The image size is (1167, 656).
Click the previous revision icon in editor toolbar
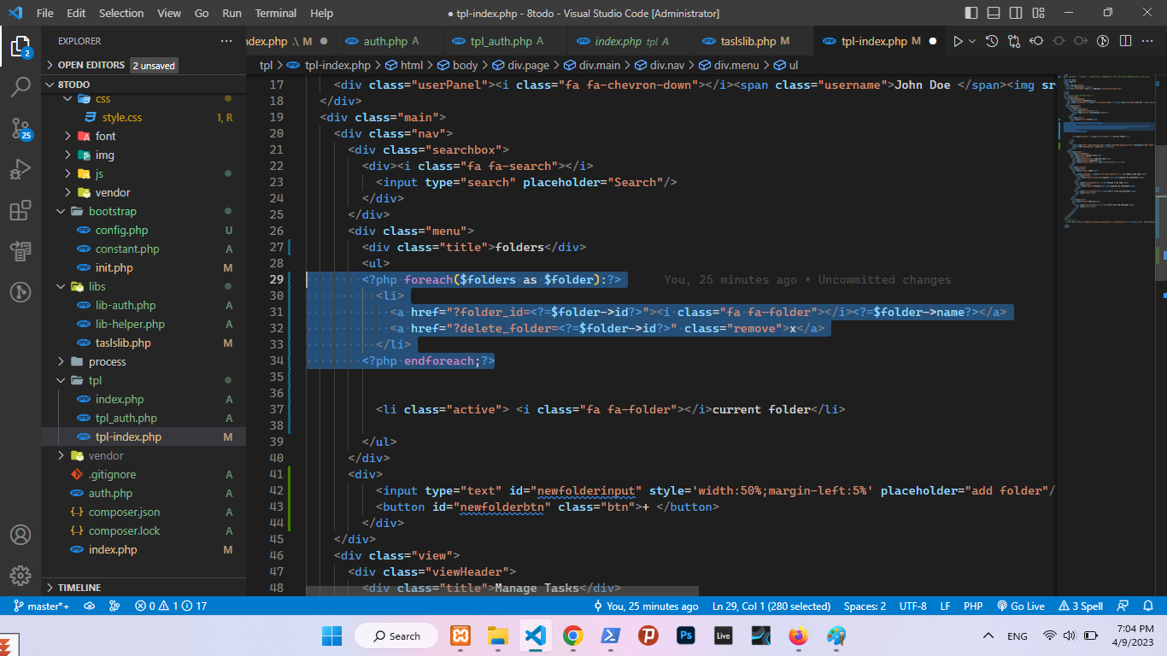pyautogui.click(x=1036, y=41)
